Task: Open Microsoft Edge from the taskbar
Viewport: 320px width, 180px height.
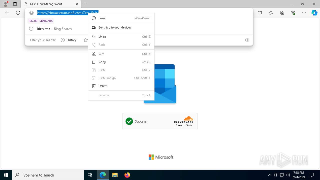Action: pos(103,175)
